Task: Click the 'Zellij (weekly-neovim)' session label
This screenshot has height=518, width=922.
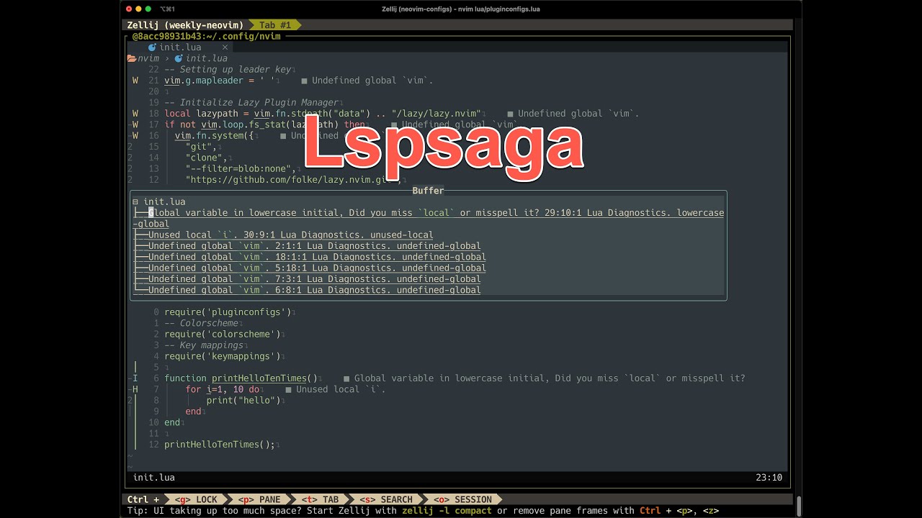Action: click(185, 25)
